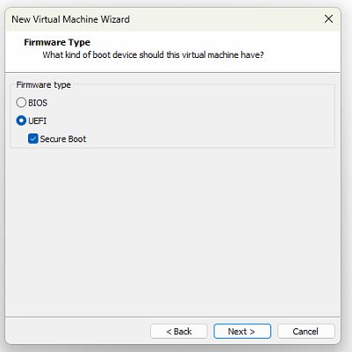Click the Firmware type group box label
Image resolution: width=352 pixels, height=352 pixels.
pyautogui.click(x=43, y=85)
